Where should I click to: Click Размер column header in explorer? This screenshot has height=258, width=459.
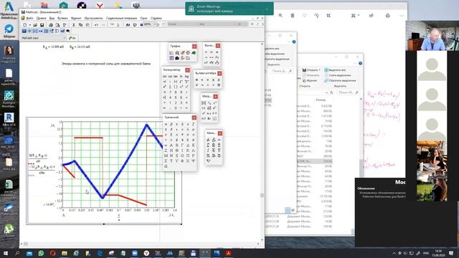pyautogui.click(x=321, y=100)
